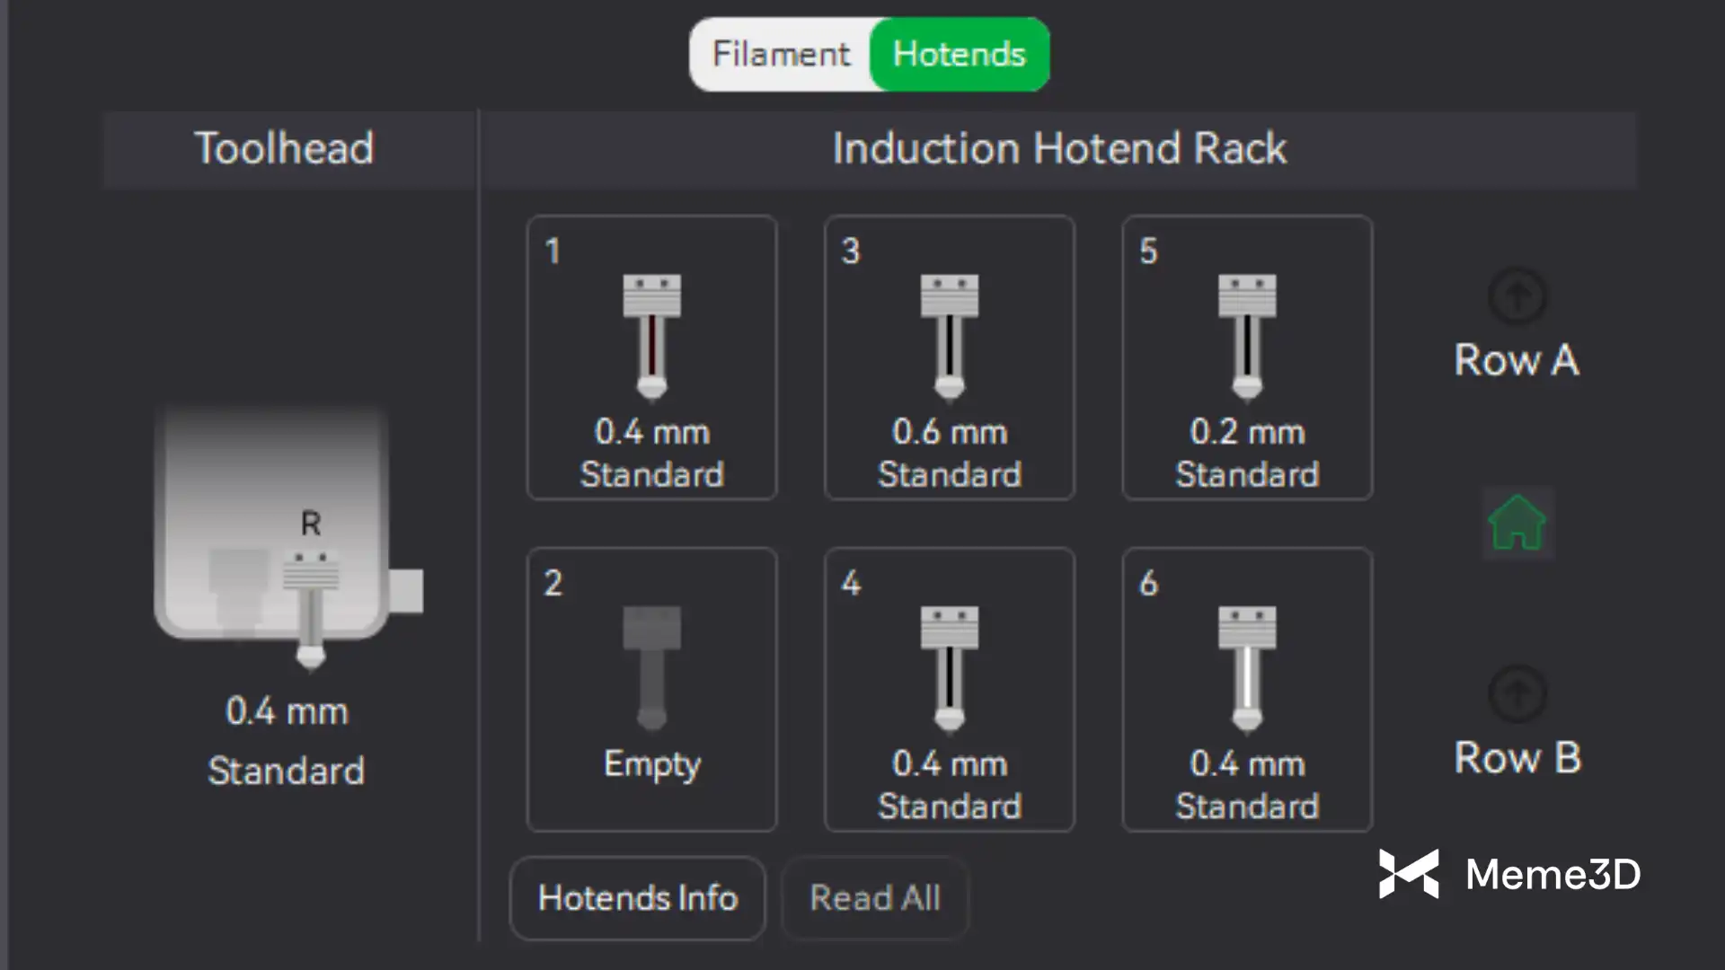
Task: Click the Toolhead header tab
Action: pyautogui.click(x=284, y=148)
